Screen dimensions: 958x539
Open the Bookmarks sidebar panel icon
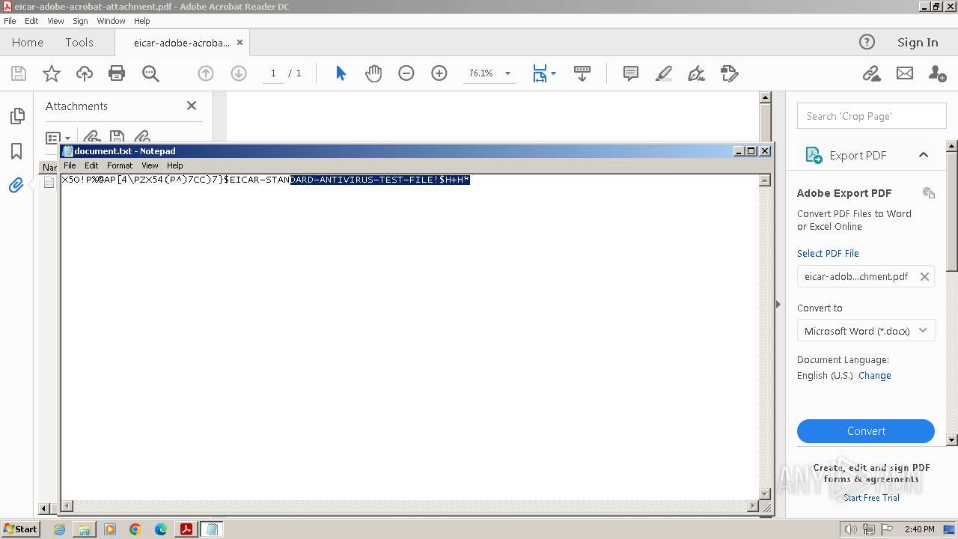click(16, 151)
